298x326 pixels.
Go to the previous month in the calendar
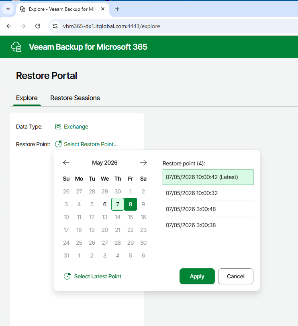tap(66, 163)
